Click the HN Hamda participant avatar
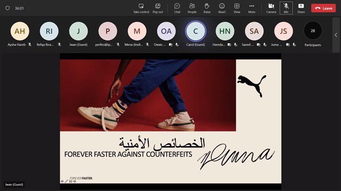This screenshot has height=191, width=341. (225, 31)
